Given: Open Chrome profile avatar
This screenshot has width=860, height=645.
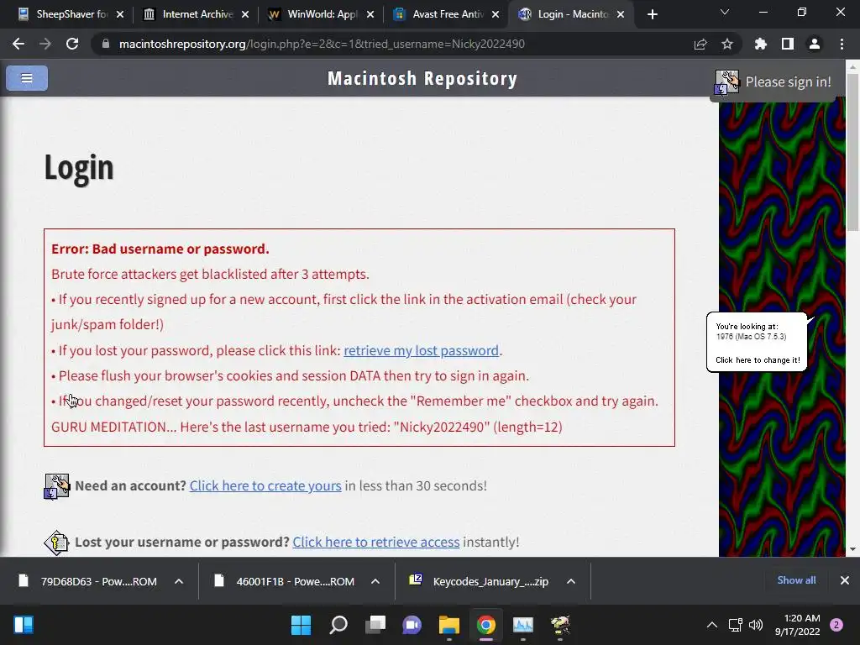Looking at the screenshot, I should click(815, 44).
